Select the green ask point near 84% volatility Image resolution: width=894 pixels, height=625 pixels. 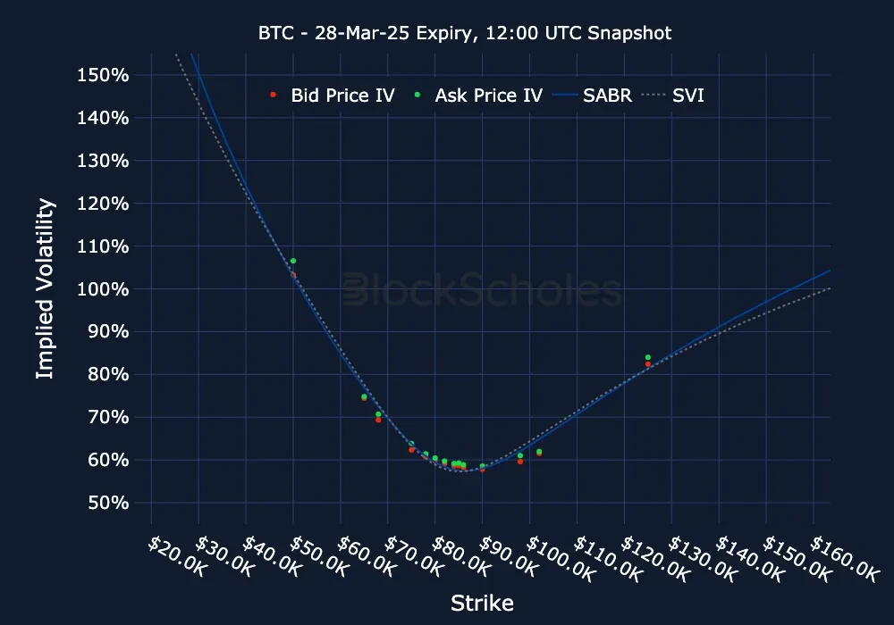click(x=647, y=357)
